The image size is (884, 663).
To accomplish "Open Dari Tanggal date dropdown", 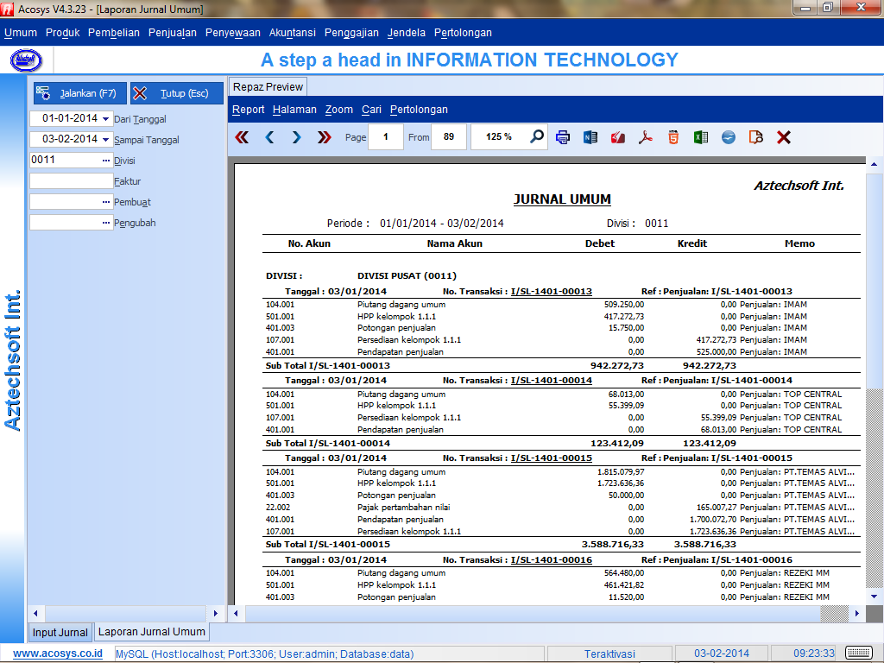I will coord(105,118).
